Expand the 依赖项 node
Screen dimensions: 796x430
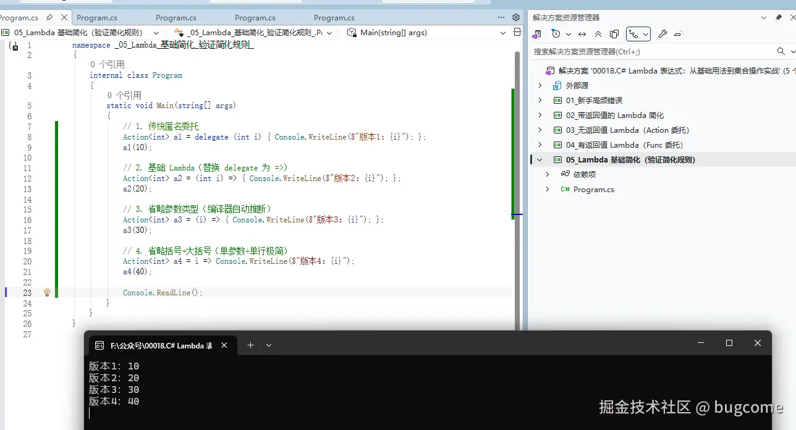[x=548, y=174]
